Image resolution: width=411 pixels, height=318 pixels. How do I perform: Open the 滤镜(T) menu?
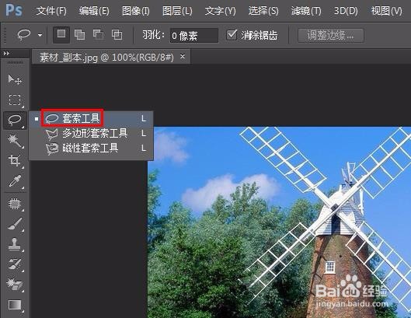pos(306,11)
